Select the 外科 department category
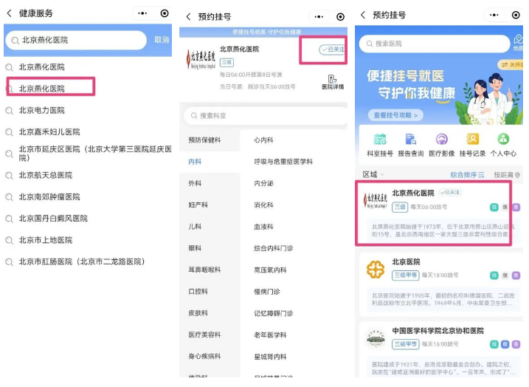 tap(195, 183)
